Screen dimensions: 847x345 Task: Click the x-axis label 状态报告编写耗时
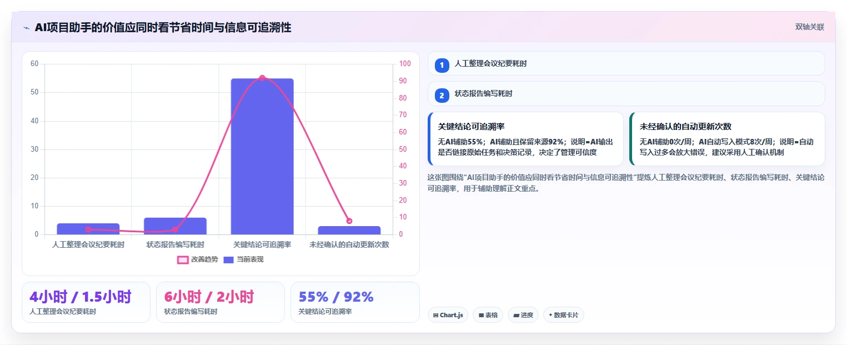click(x=175, y=244)
